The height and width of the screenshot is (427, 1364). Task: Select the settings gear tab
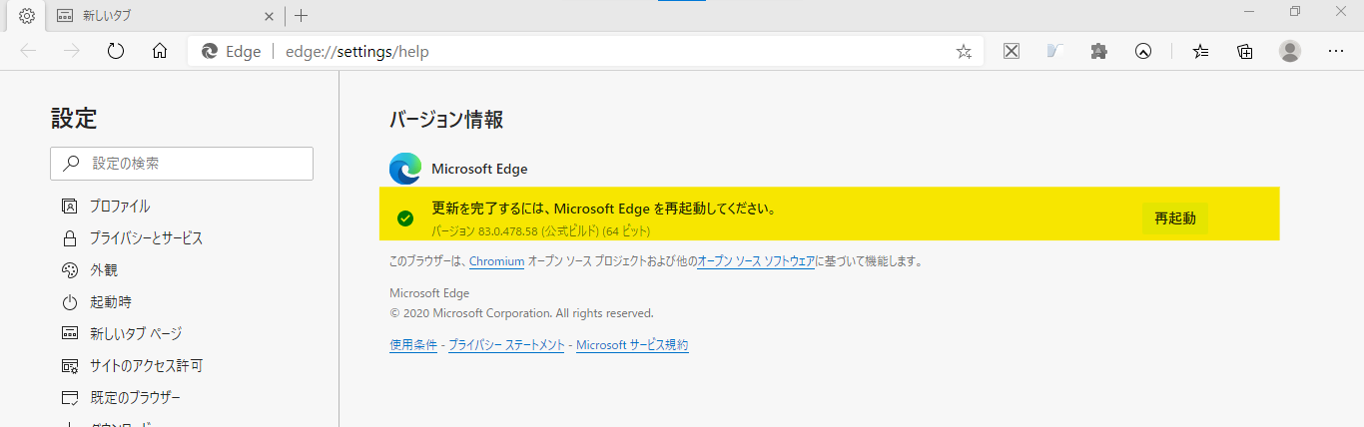pyautogui.click(x=27, y=16)
